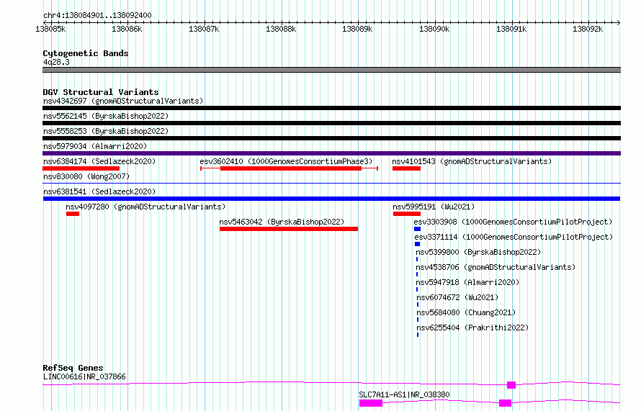Click the 138091k ruler tick label

click(x=511, y=29)
